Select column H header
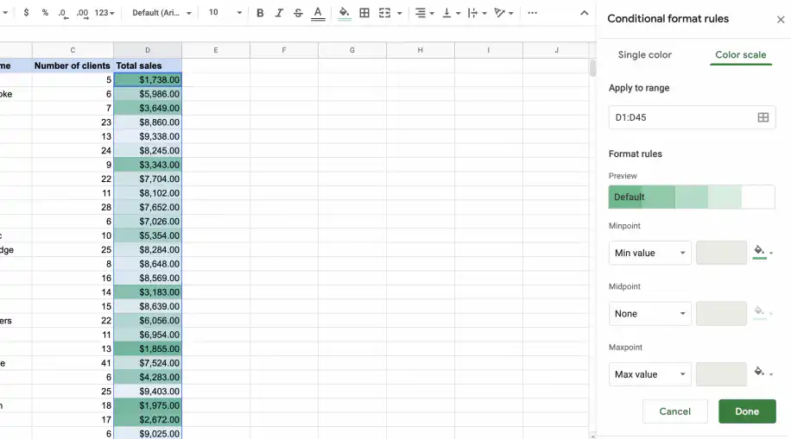Image resolution: width=791 pixels, height=439 pixels. (x=421, y=50)
